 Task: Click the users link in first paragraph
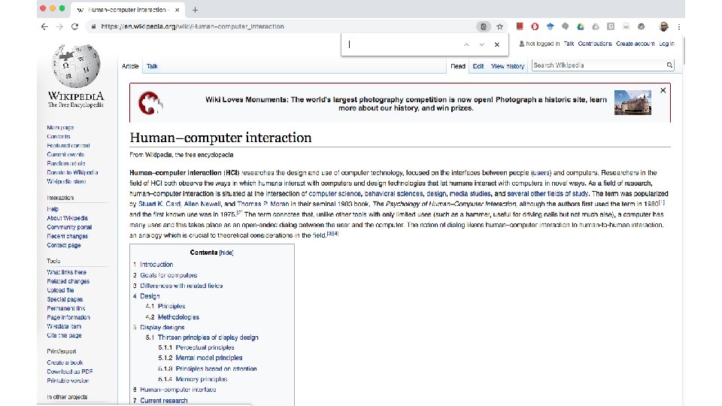click(541, 173)
